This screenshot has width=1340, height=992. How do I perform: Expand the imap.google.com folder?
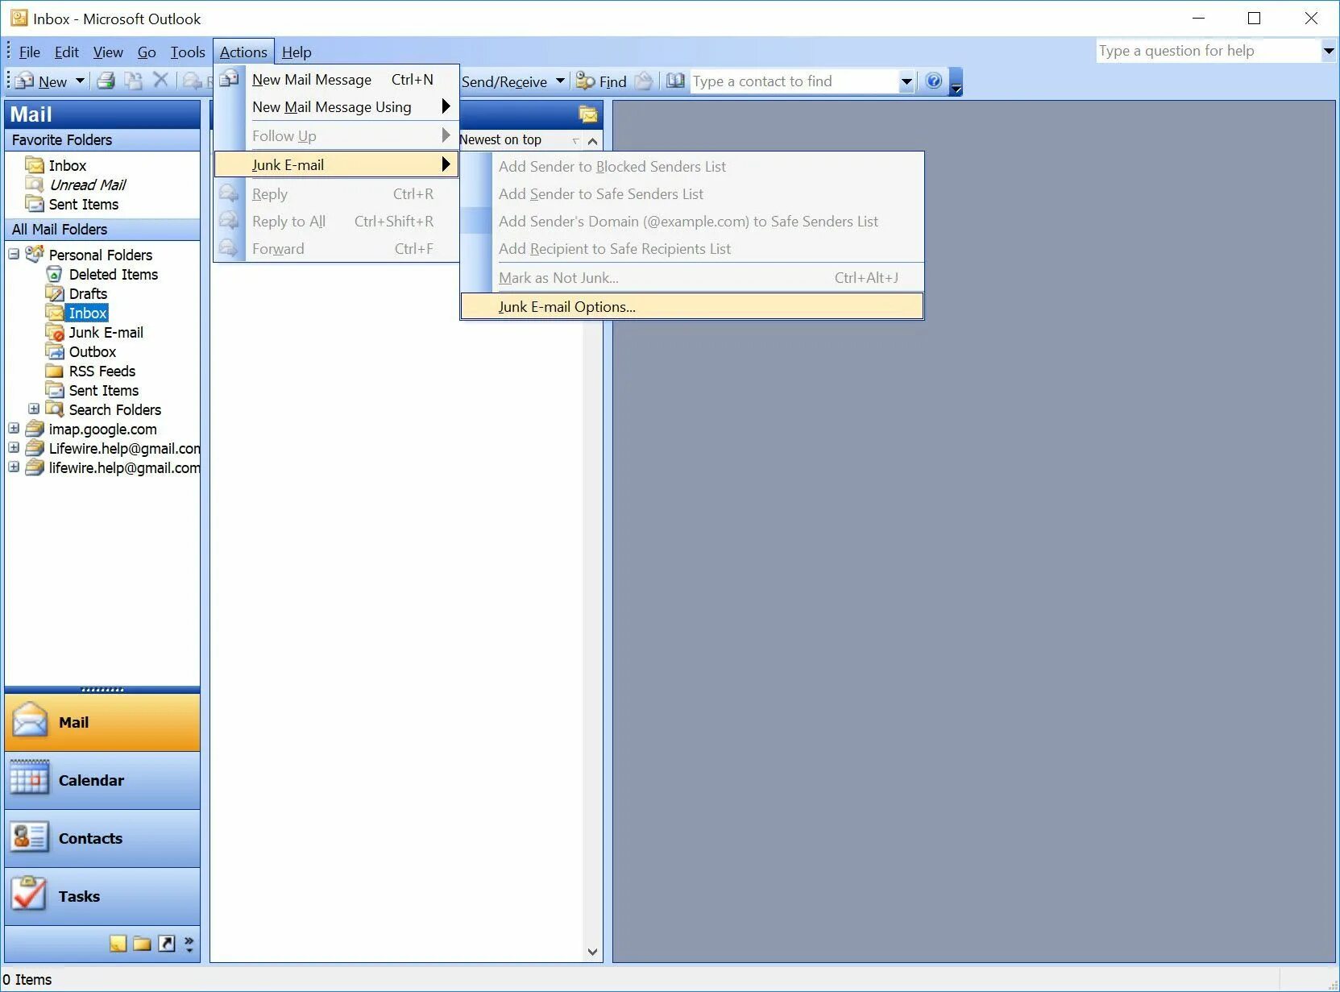[x=13, y=429]
